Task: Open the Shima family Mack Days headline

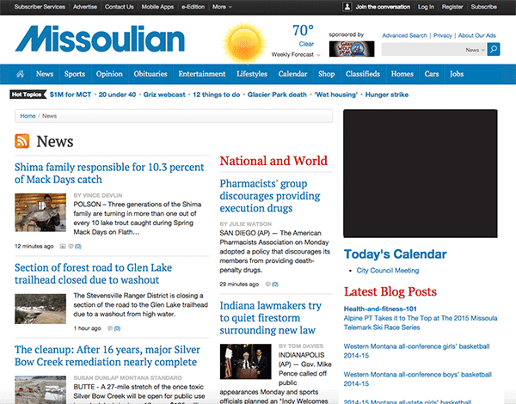Action: pos(109,174)
